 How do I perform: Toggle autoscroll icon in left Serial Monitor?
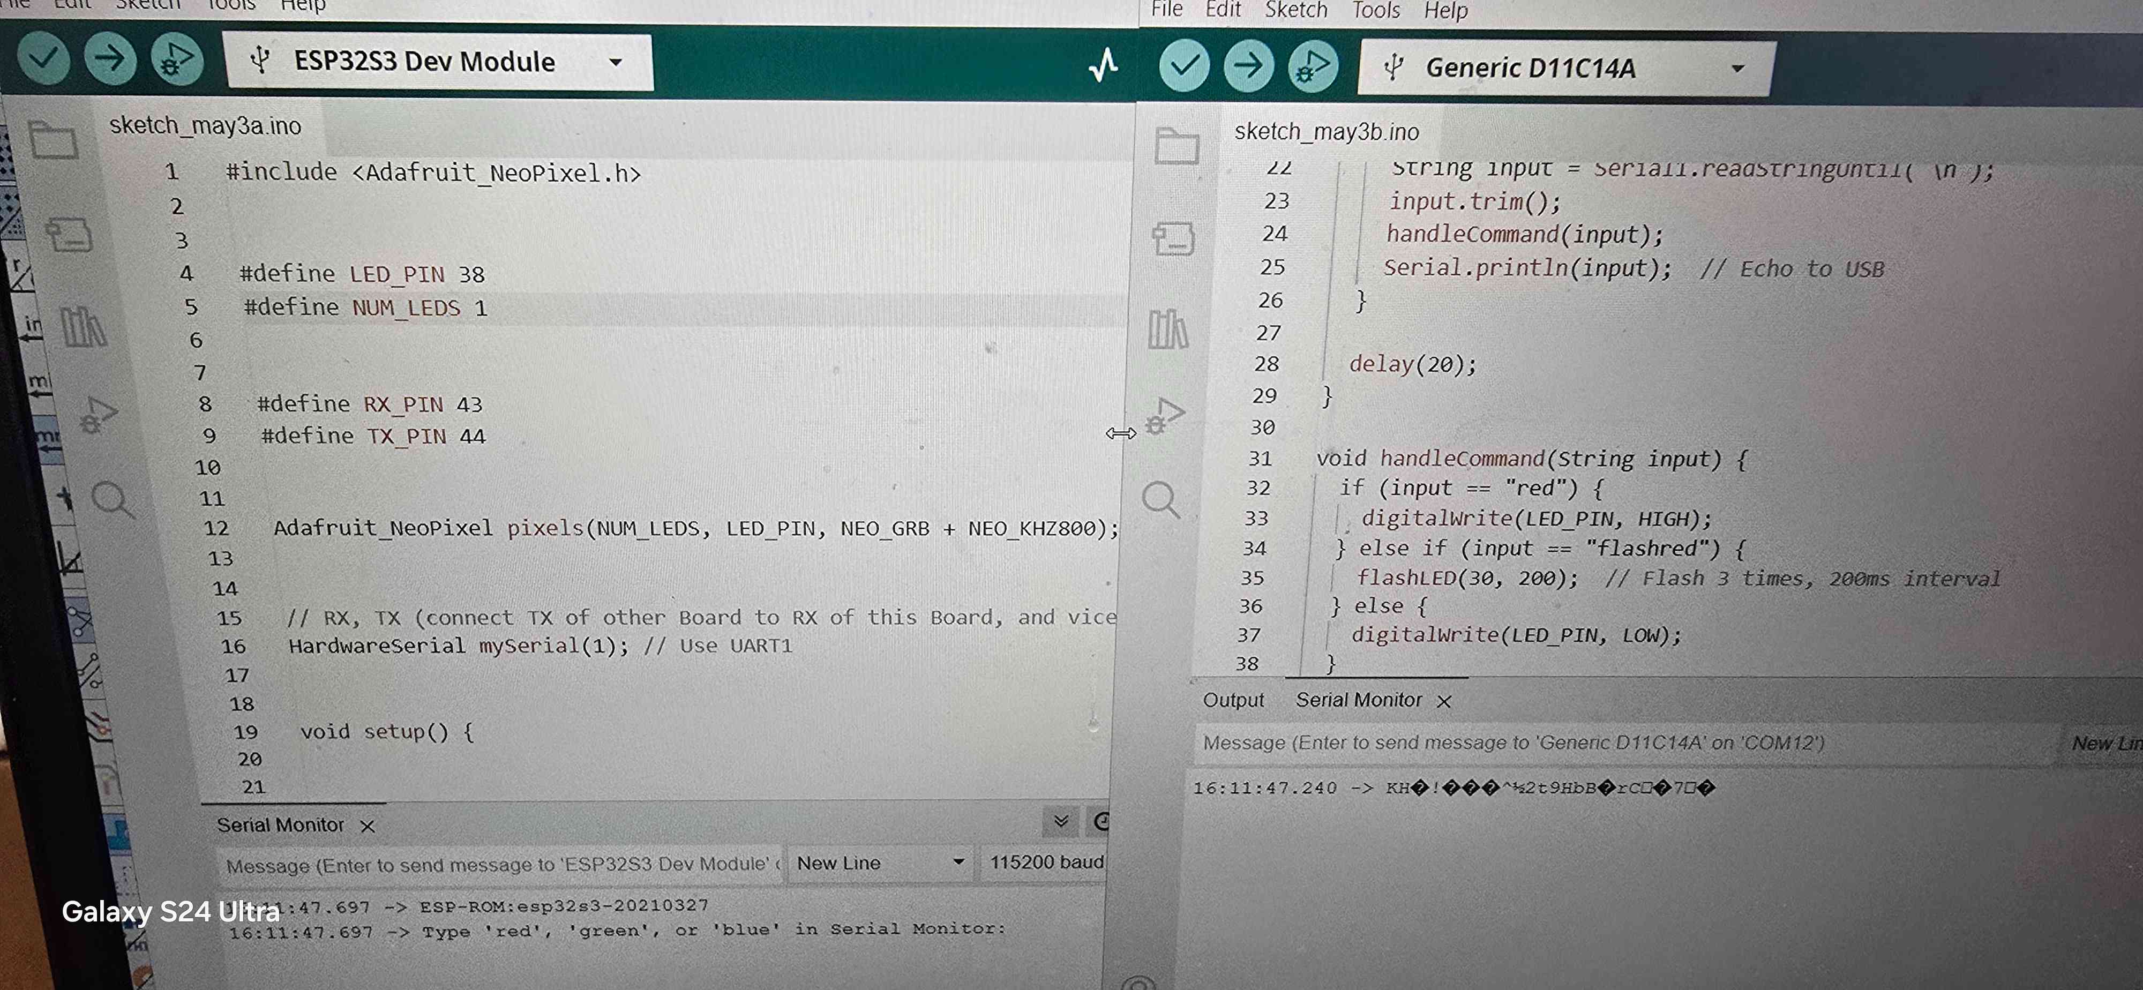[1061, 822]
